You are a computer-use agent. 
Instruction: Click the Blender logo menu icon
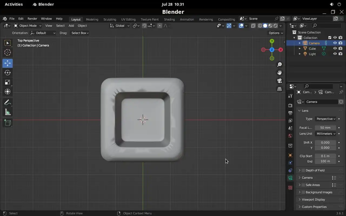pyautogui.click(x=5, y=19)
